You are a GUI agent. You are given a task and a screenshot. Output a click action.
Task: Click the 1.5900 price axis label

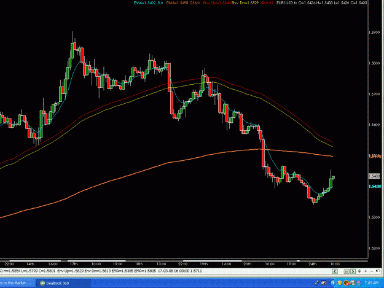[374, 33]
